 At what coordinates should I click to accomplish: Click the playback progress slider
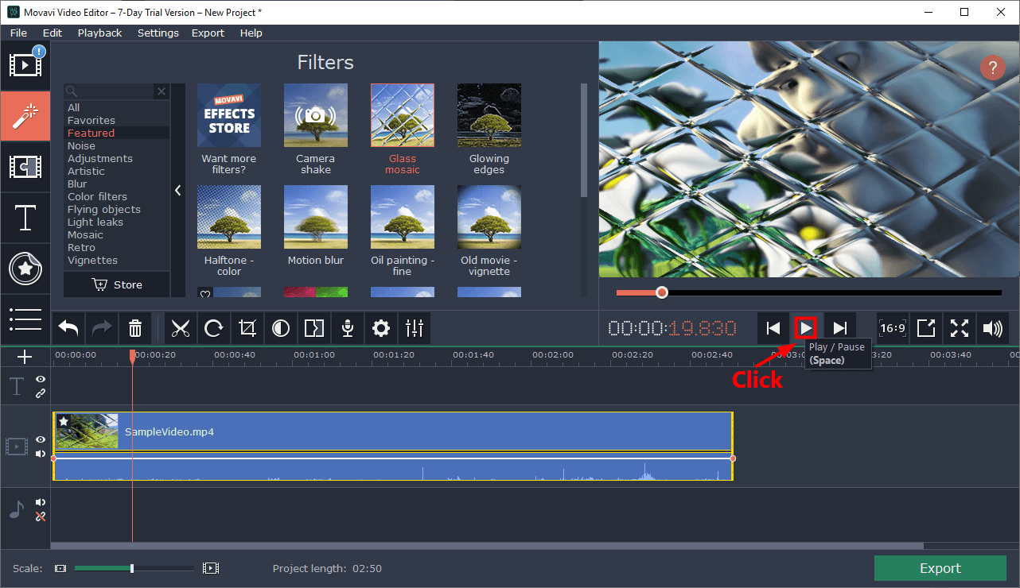click(x=662, y=292)
